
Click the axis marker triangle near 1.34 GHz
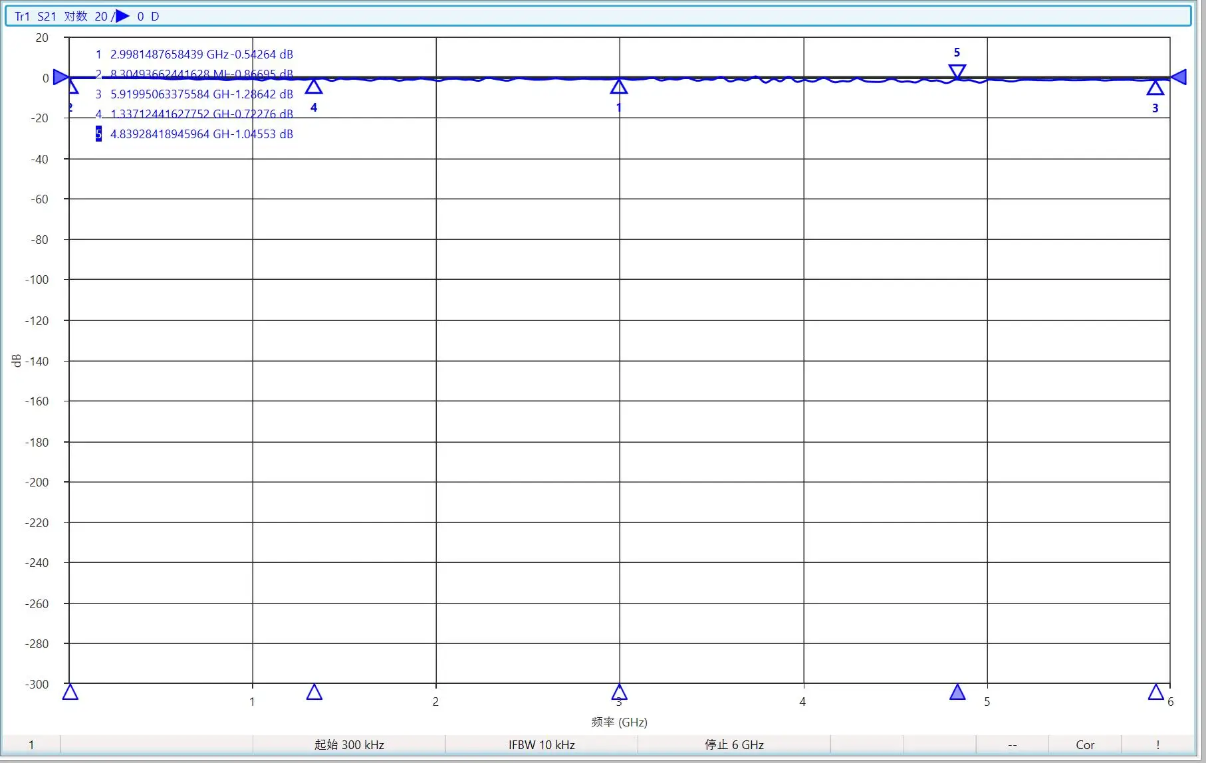[x=314, y=692]
